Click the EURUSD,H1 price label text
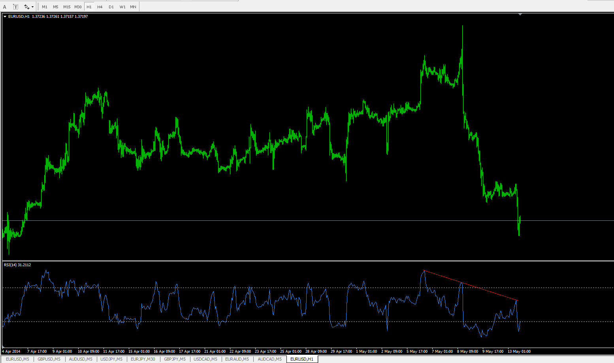The width and height of the screenshot is (614, 363). pos(48,17)
